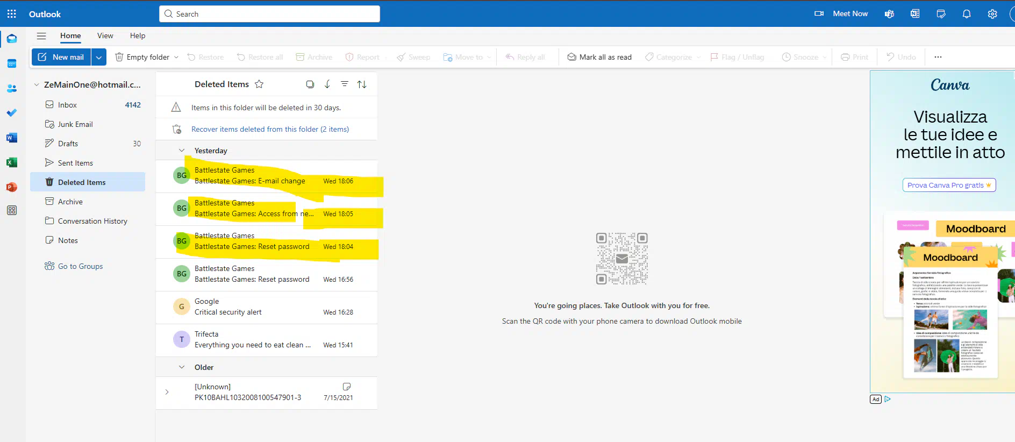Open the notifications bell
The image size is (1015, 442).
[967, 14]
